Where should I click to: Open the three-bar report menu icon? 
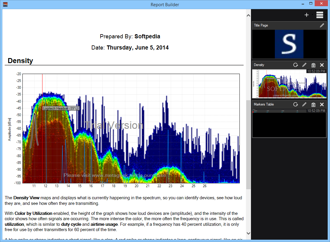319,15
